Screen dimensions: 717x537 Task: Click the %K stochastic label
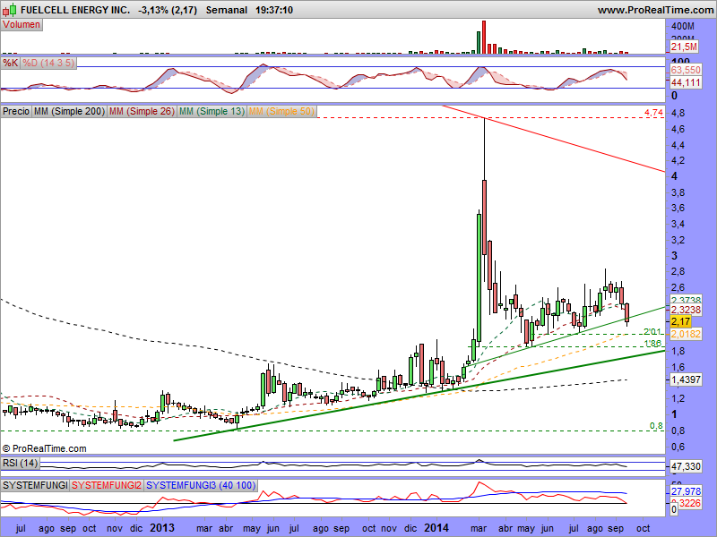[x=10, y=63]
